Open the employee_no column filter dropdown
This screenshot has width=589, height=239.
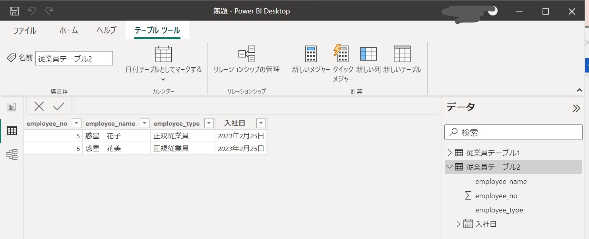tap(76, 123)
